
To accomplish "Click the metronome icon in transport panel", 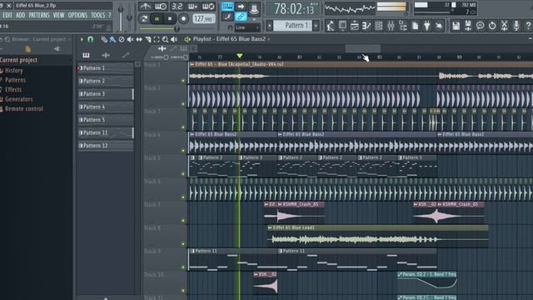I will point(145,7).
